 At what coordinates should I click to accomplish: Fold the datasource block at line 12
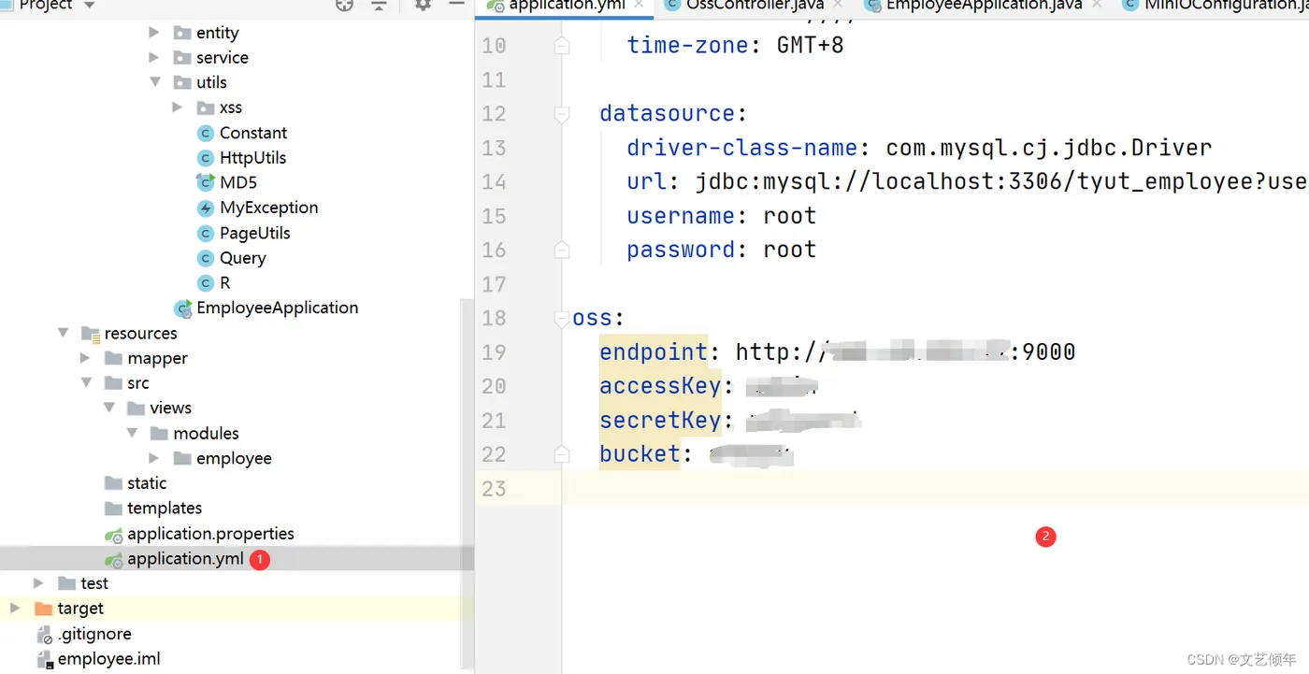tap(562, 114)
